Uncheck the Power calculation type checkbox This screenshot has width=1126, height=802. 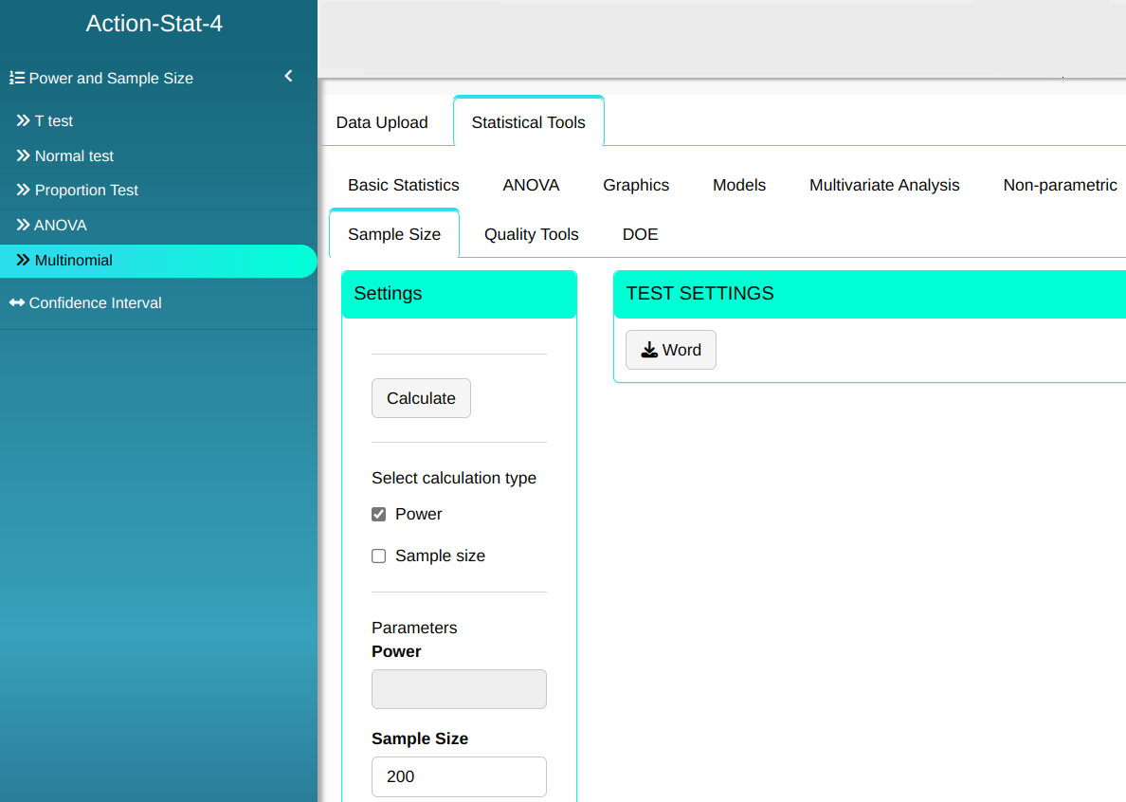click(379, 515)
